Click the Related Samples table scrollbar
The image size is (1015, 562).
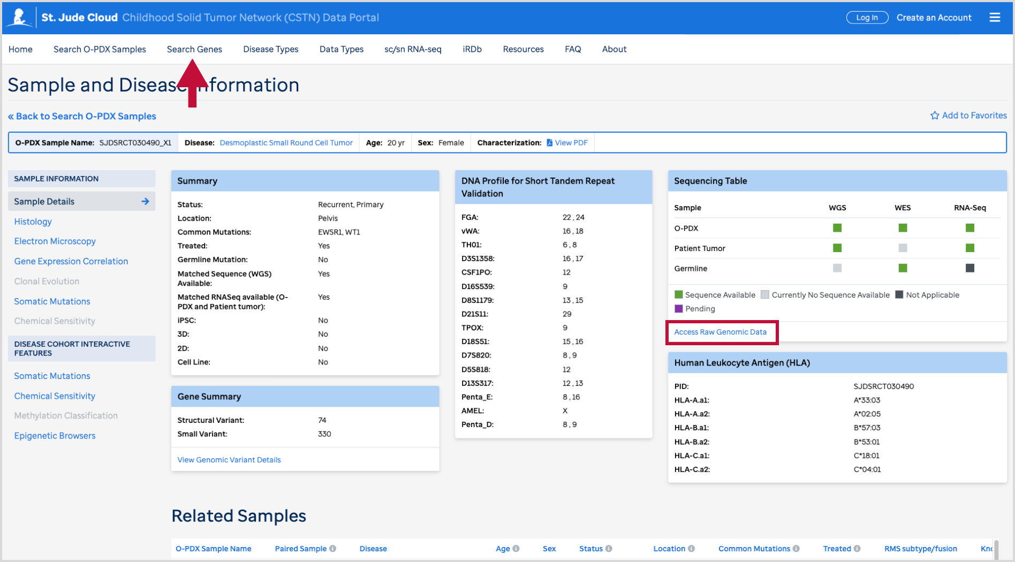(x=996, y=550)
